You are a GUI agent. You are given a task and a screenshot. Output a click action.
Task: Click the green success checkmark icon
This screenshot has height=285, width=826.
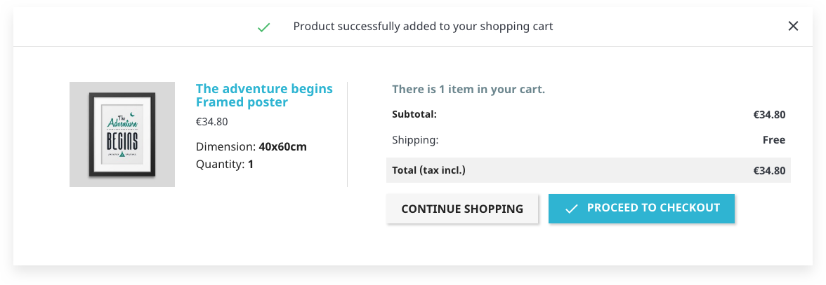(263, 27)
